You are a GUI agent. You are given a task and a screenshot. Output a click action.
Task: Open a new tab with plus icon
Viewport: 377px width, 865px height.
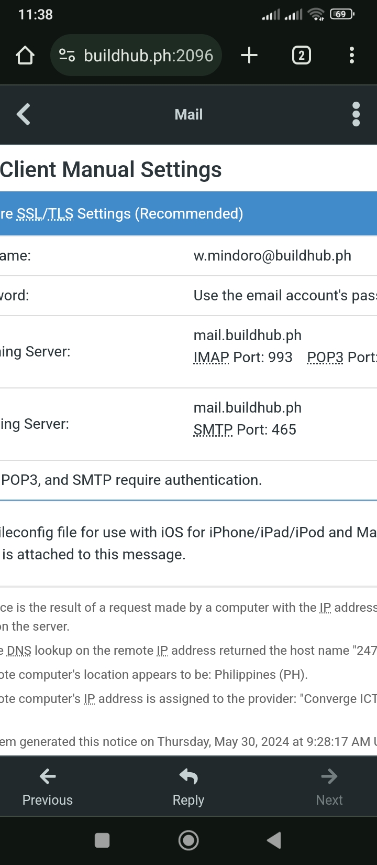click(249, 55)
